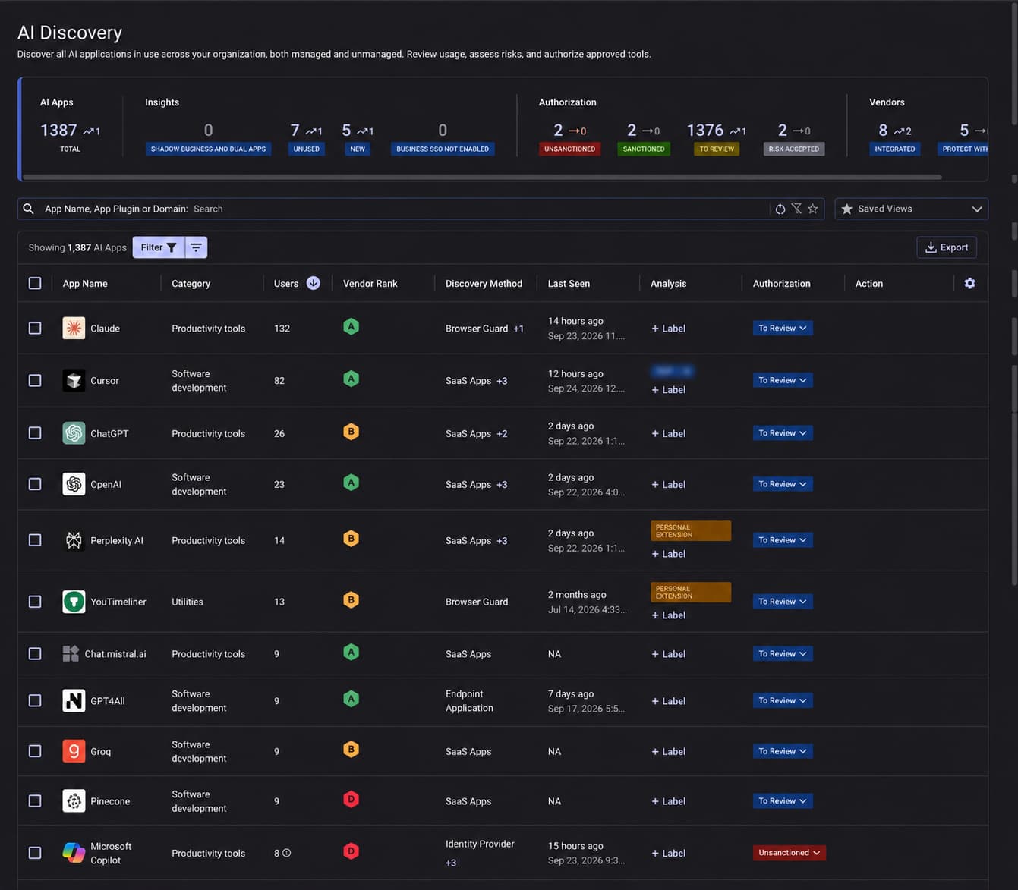Click the Cursor app icon
This screenshot has width=1018, height=890.
(x=74, y=380)
